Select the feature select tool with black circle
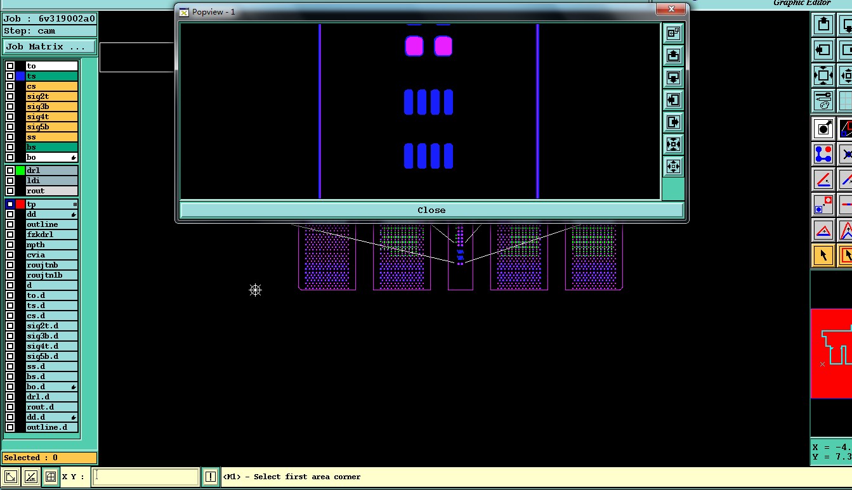The height and width of the screenshot is (490, 852). pos(823,129)
